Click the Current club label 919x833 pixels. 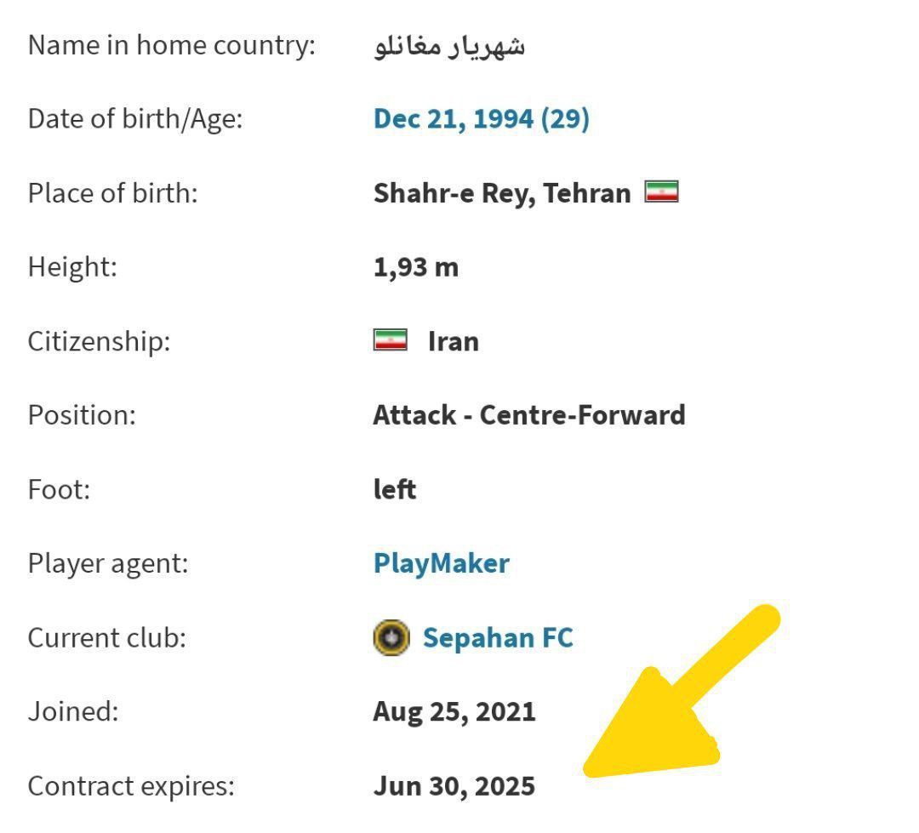(106, 638)
